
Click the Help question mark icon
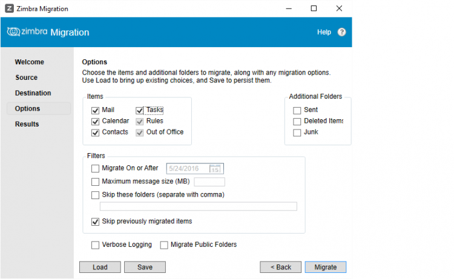click(x=341, y=32)
